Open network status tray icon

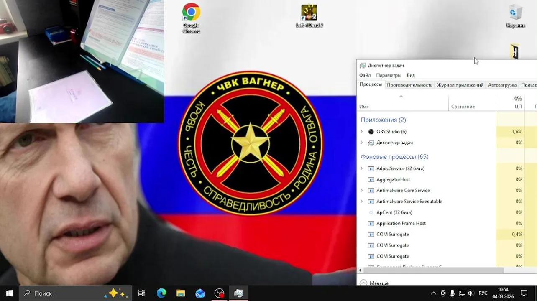coord(462,293)
